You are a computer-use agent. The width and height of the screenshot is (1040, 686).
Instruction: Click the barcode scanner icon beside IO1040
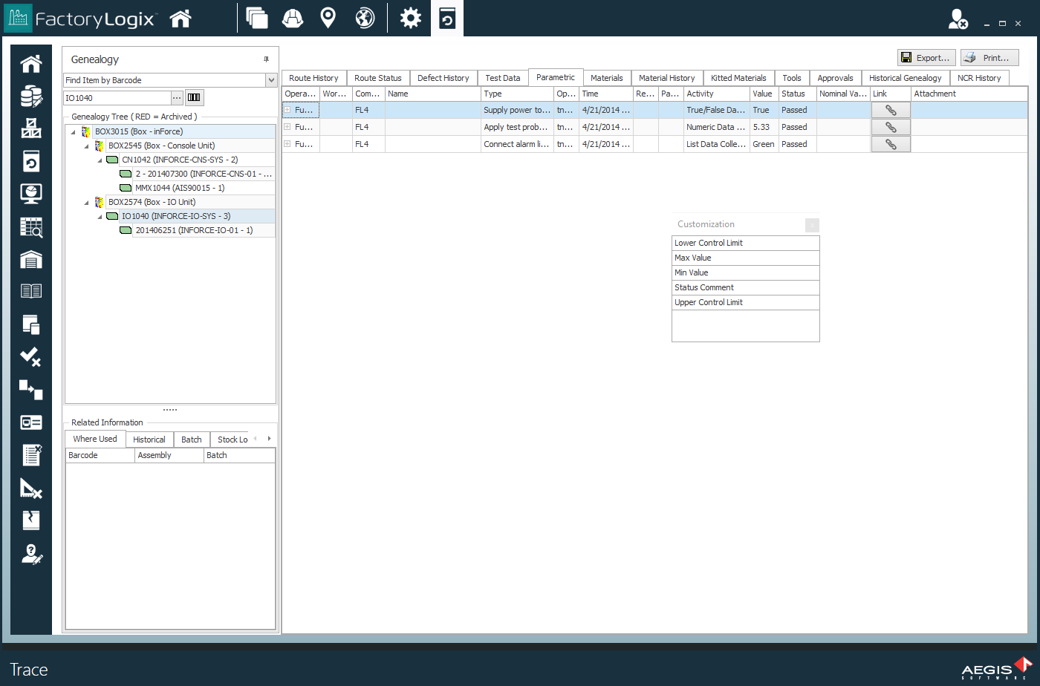tap(194, 97)
